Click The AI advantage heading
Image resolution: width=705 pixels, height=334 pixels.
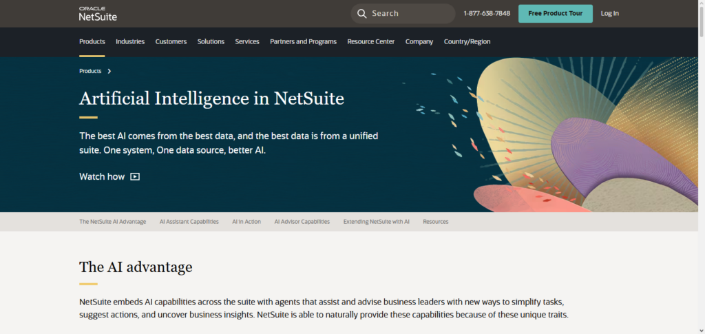click(x=136, y=267)
